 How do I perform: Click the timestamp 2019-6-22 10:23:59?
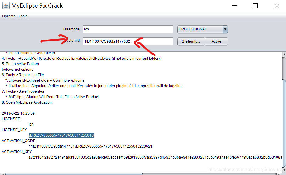pyautogui.click(x=18, y=113)
